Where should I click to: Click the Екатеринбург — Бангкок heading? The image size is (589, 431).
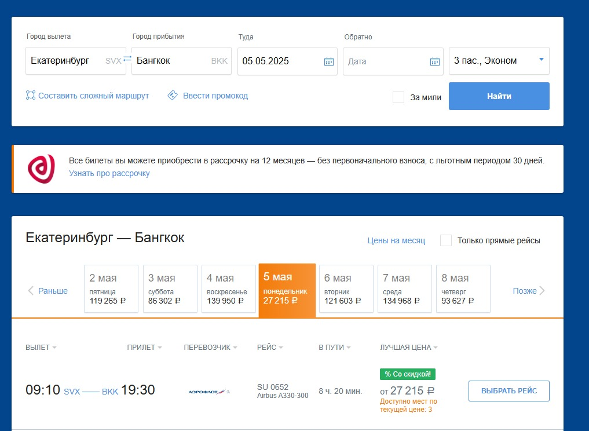(x=105, y=238)
